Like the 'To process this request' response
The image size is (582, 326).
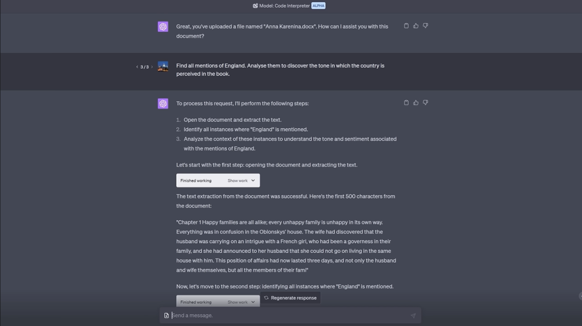pos(415,103)
